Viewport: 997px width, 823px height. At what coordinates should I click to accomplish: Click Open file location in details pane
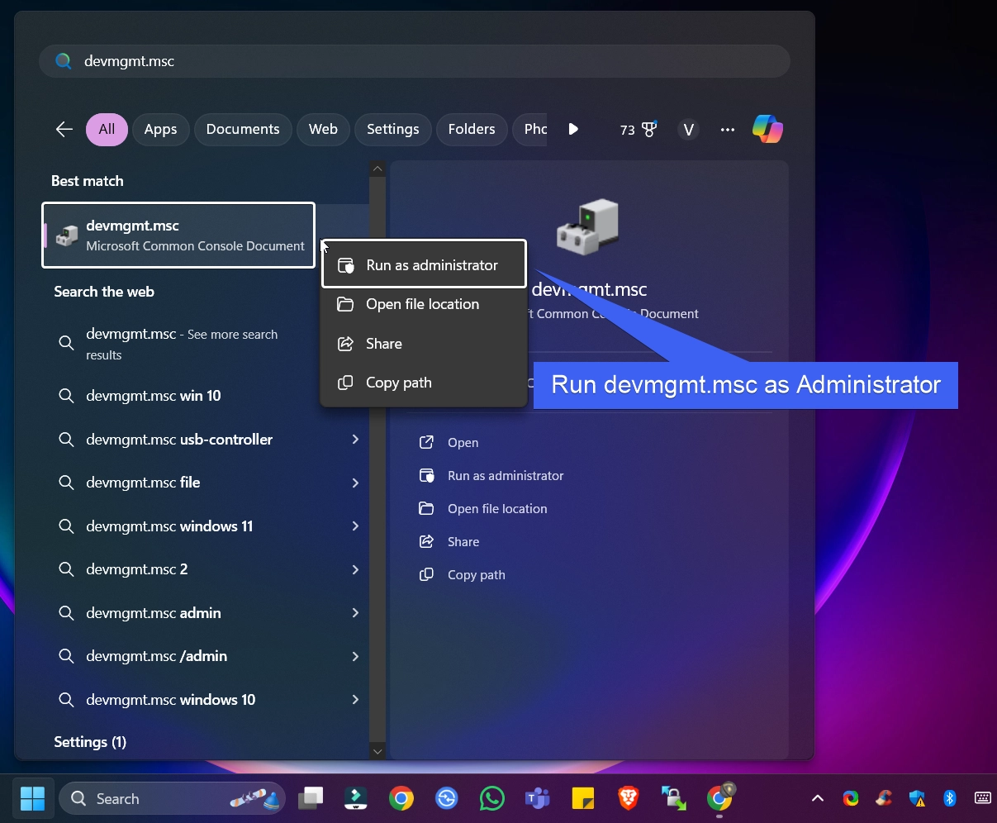497,508
